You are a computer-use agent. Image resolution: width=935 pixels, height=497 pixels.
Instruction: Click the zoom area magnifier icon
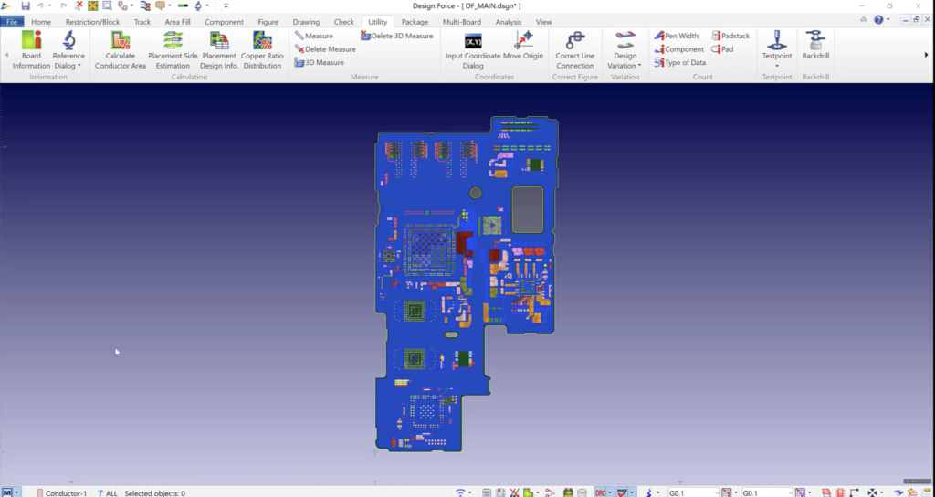(107, 6)
